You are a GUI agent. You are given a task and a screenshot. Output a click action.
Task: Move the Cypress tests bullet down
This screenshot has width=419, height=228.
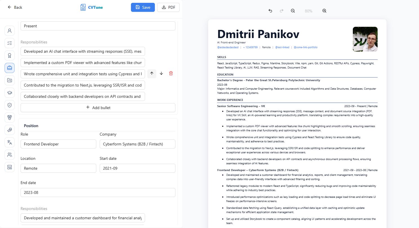161,73
